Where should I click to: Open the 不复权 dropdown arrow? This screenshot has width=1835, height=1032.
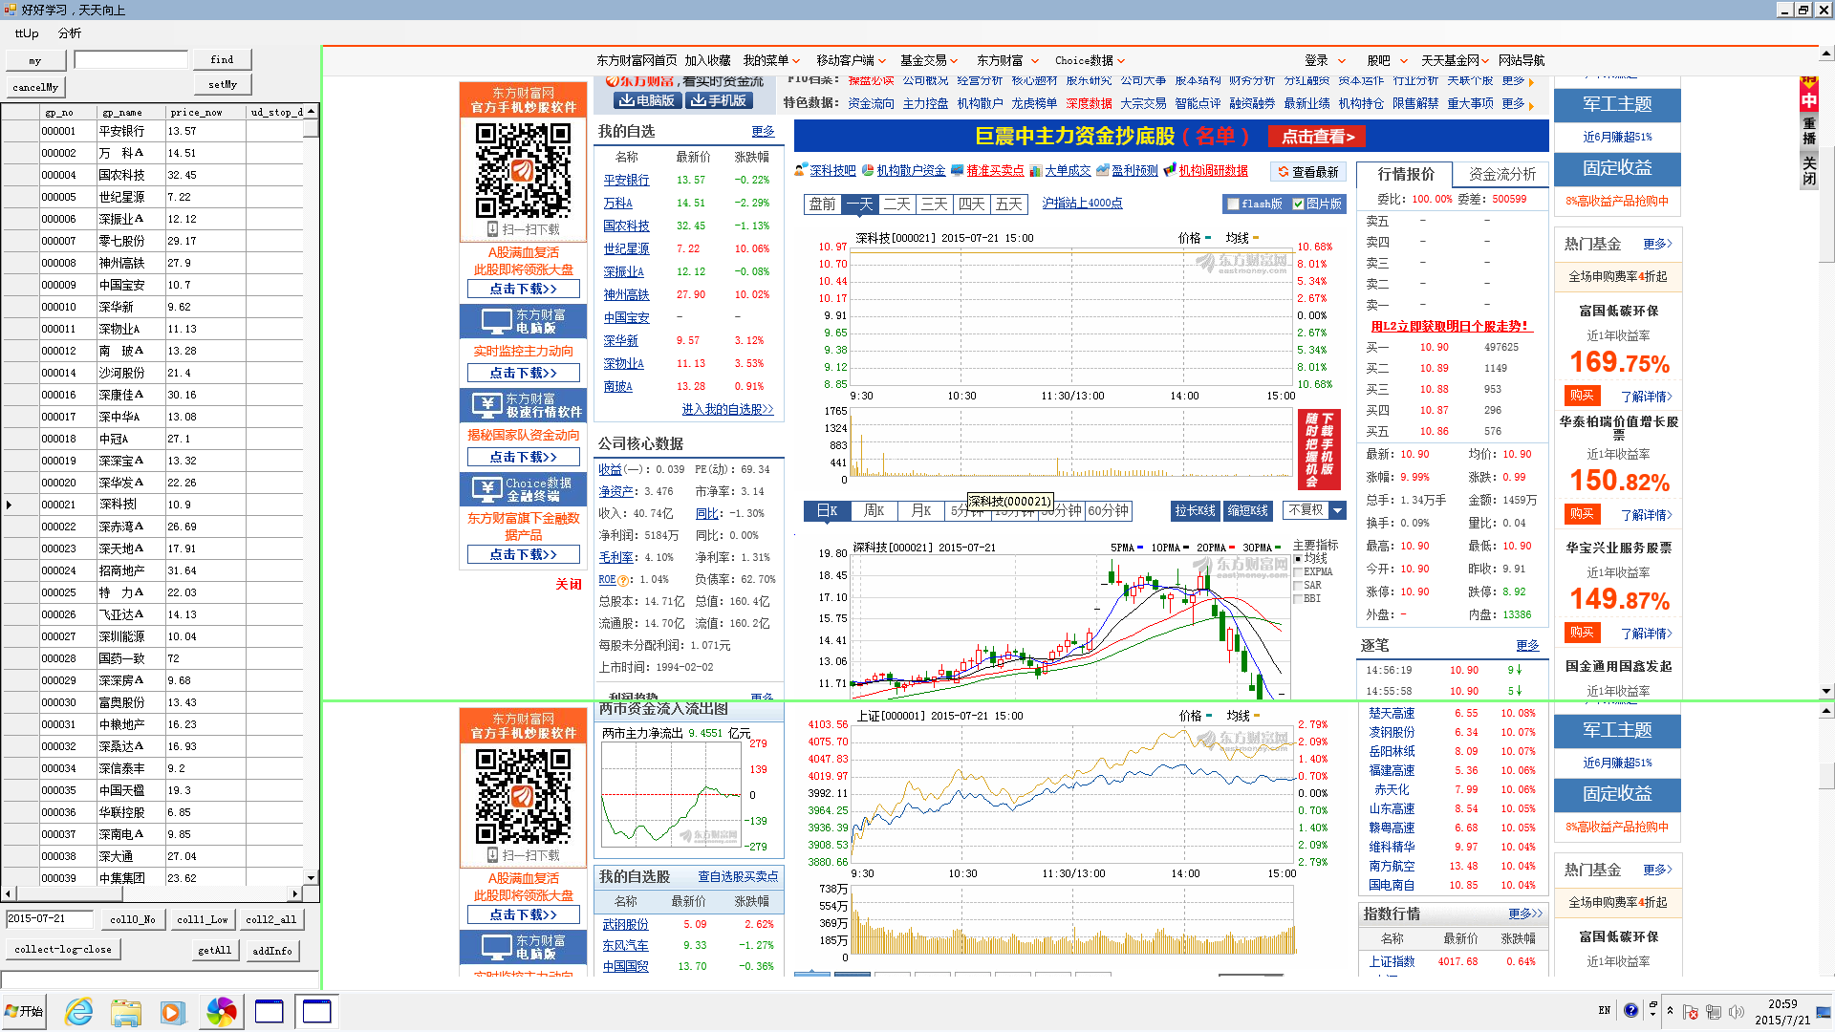click(x=1338, y=511)
